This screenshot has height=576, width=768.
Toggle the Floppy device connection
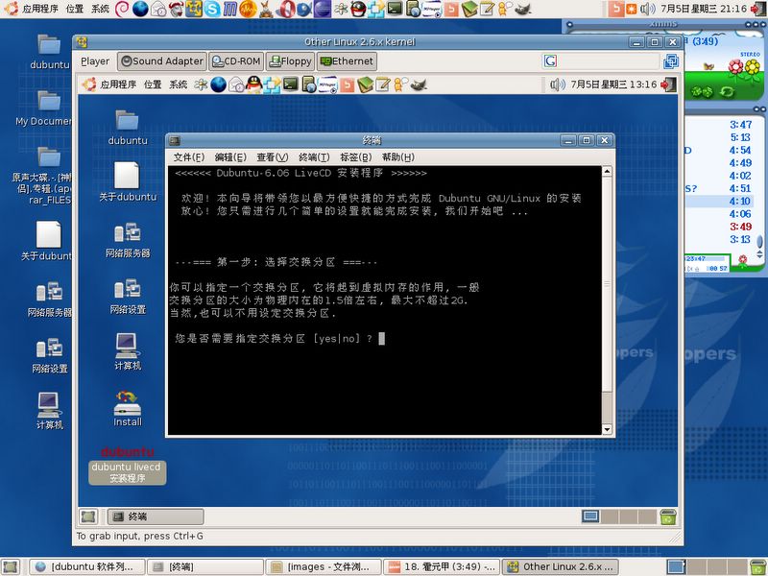tap(291, 61)
